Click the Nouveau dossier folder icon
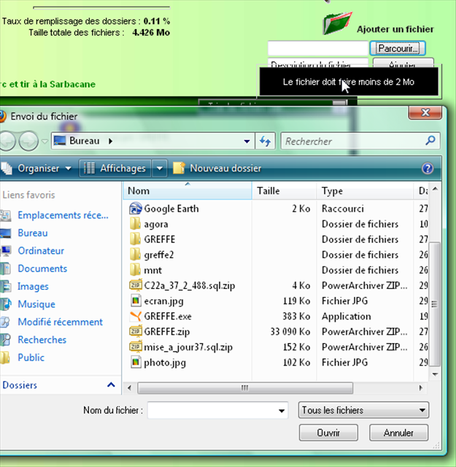The image size is (456, 467). (x=179, y=169)
